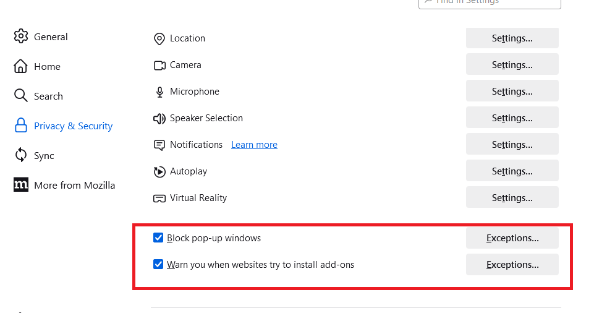Open Notifications Learn more link
594x313 pixels.
coord(254,145)
